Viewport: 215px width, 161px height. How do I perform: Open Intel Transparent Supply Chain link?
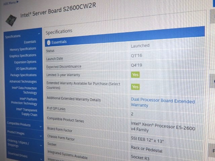click(x=27, y=112)
